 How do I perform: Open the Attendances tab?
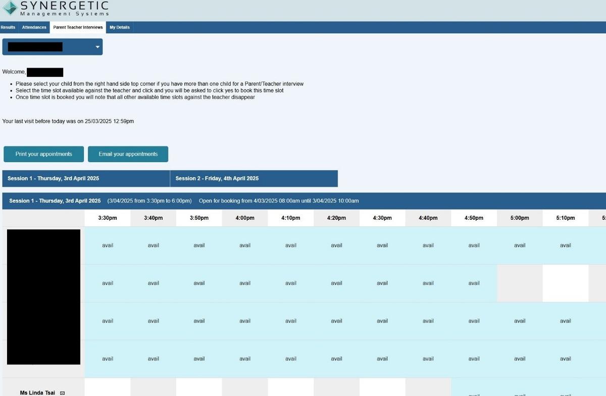[34, 27]
